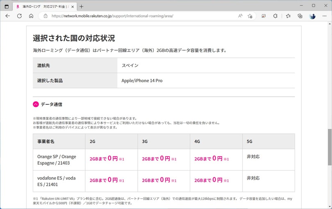The image size is (332, 209).
Task: Open the Favorites list star icon
Action: pos(288,16)
